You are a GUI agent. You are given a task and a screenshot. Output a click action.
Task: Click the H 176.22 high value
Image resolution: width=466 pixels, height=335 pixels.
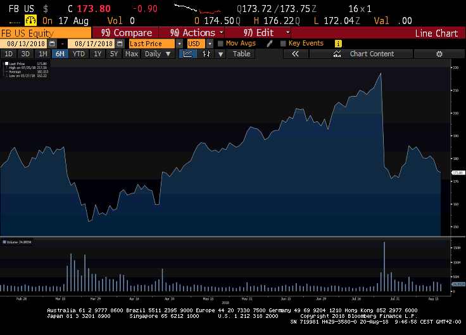point(277,21)
